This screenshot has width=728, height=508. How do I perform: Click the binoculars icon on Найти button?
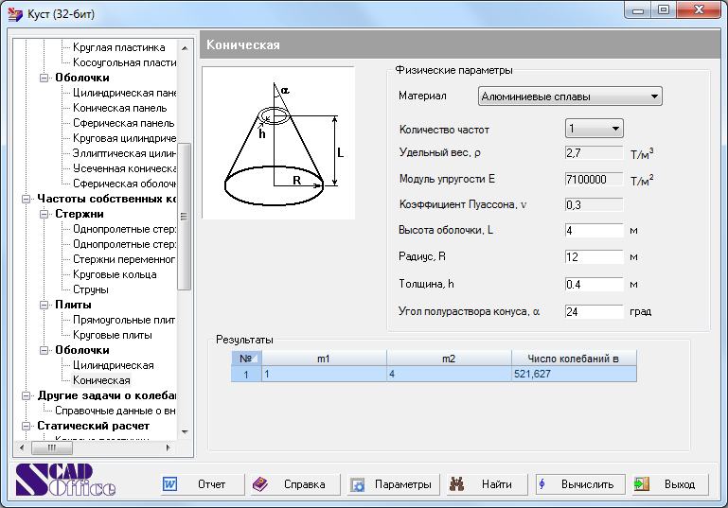click(456, 484)
